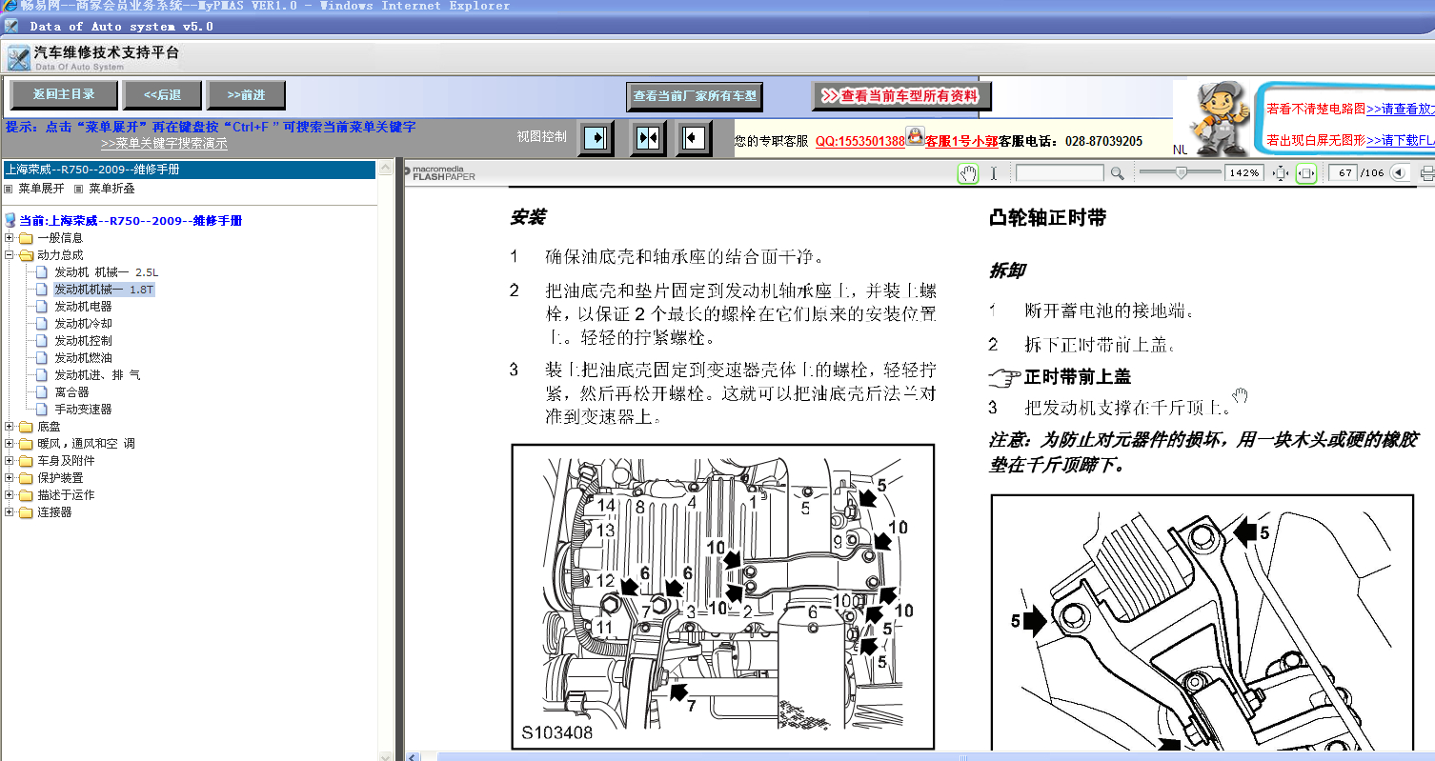Click the magnifier search icon

click(1117, 173)
